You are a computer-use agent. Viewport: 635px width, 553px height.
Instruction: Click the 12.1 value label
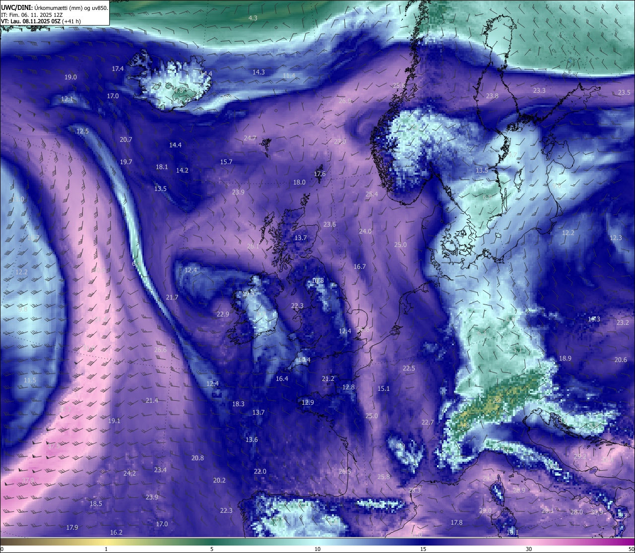[67, 99]
